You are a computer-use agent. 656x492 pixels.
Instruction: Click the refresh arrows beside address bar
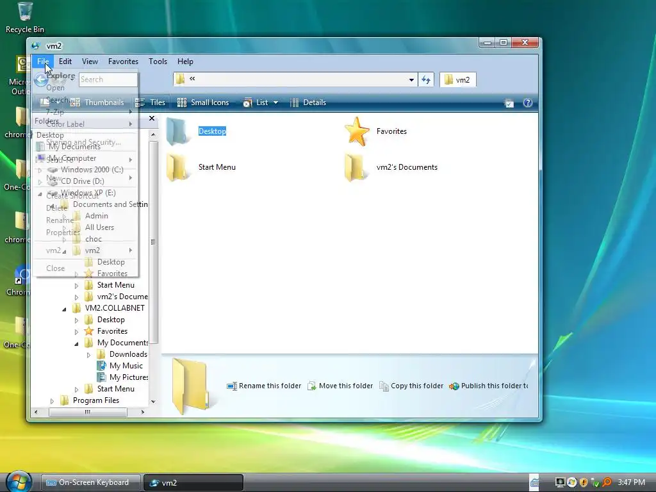426,79
